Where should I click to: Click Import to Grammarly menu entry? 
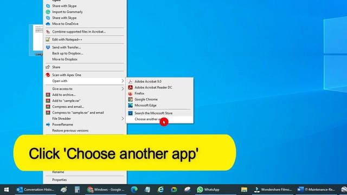pyautogui.click(x=85, y=12)
